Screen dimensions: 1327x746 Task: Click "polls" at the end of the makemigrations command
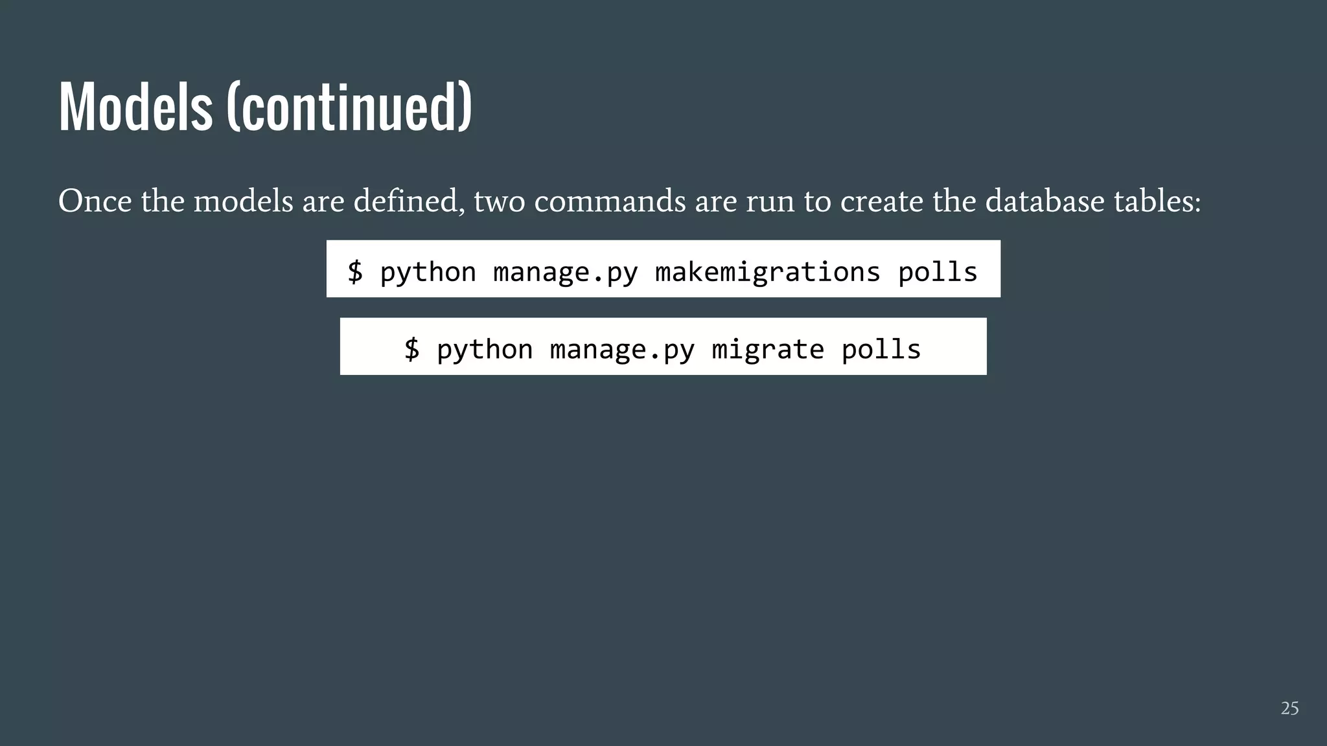click(938, 272)
